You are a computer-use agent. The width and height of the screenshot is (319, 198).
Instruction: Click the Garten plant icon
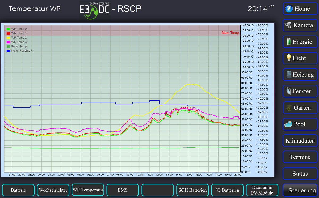(289, 107)
